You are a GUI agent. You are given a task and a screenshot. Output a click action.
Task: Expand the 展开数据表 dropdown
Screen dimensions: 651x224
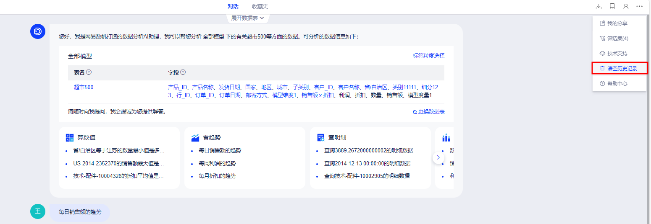click(248, 18)
